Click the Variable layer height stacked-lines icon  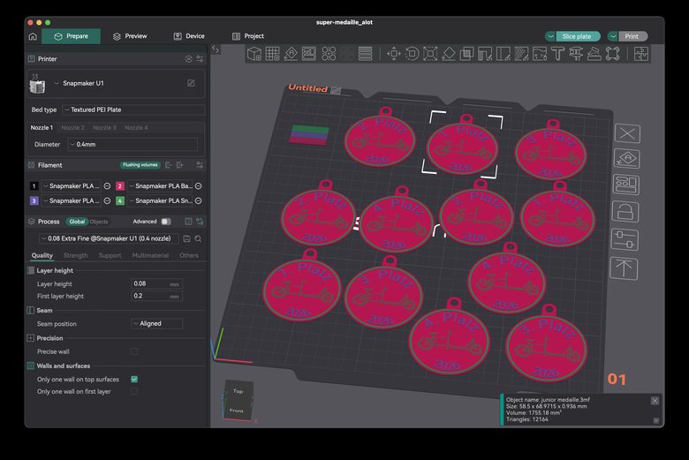[365, 54]
